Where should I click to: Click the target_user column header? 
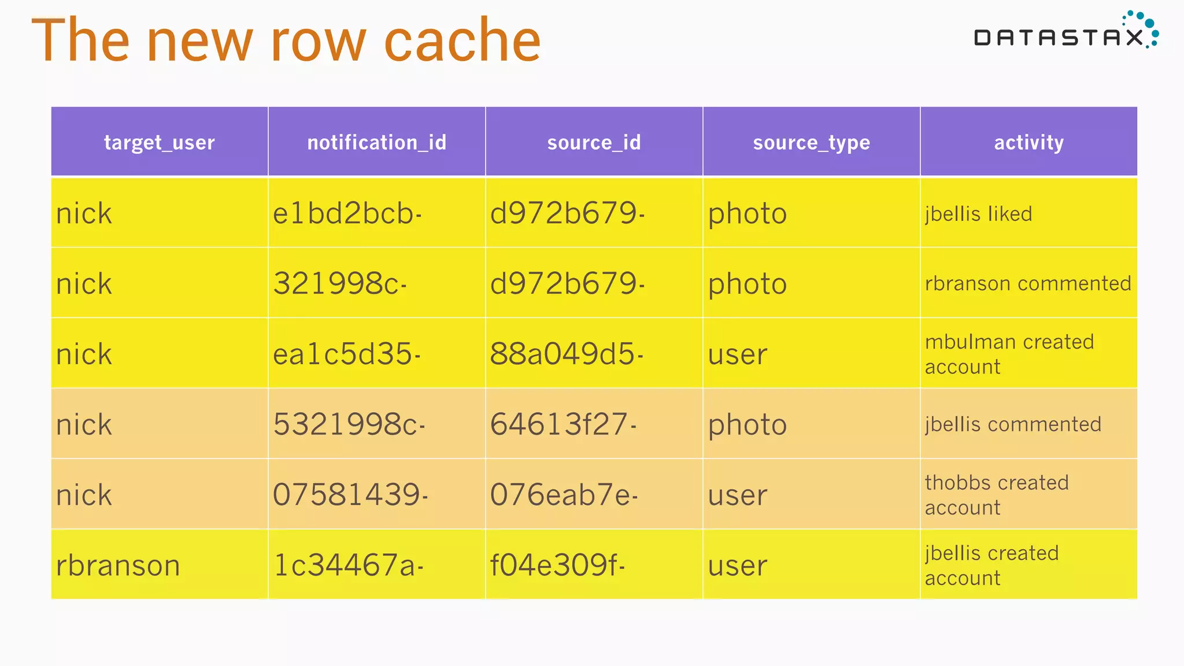[x=160, y=142]
